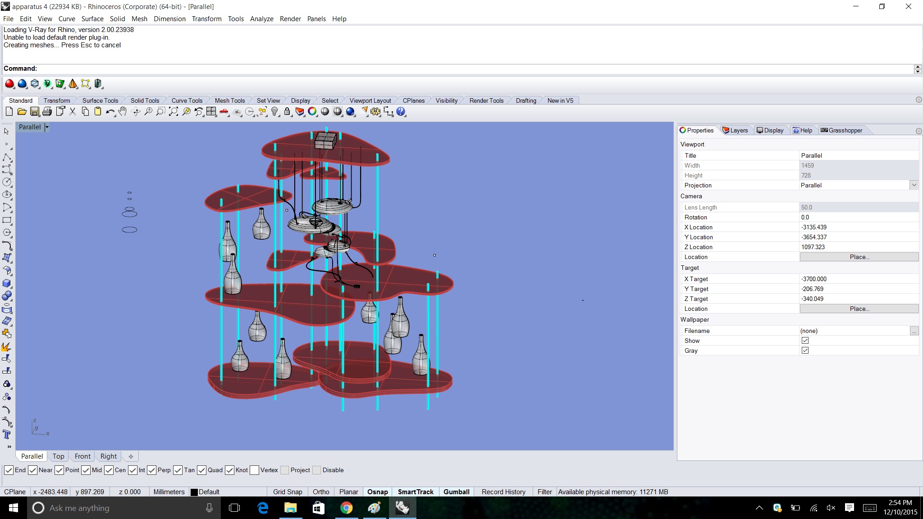
Task: Click the Save file icon
Action: [34, 112]
